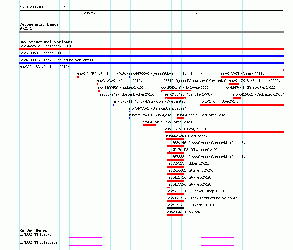This screenshot has width=293, height=250.
Task: Select the nsv6431917 (Sedlazeck2020) label
Action: pyautogui.click(x=203, y=115)
